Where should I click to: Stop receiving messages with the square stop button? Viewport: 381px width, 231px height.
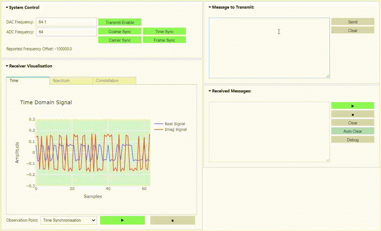[x=353, y=114]
